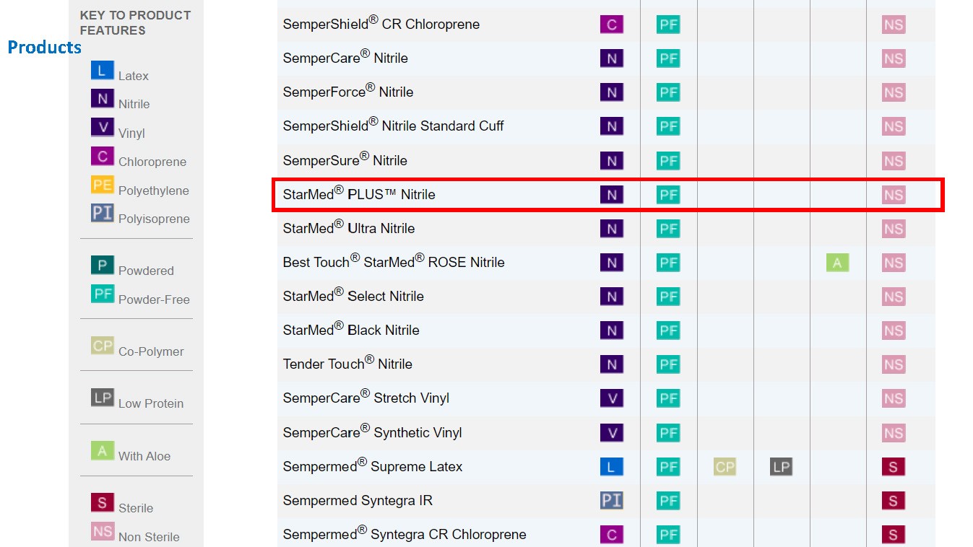Click the Polyisoprene PI icon in key

[103, 213]
